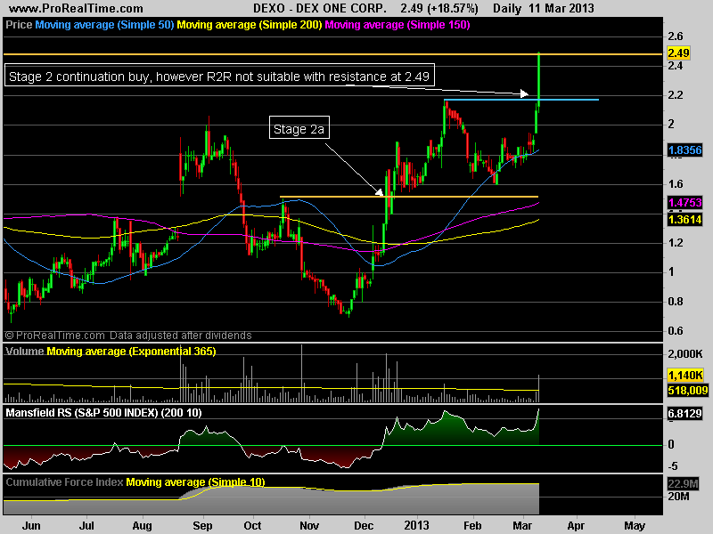The width and height of the screenshot is (713, 534).
Task: Click the Sep label on time axis
Action: coord(202,525)
